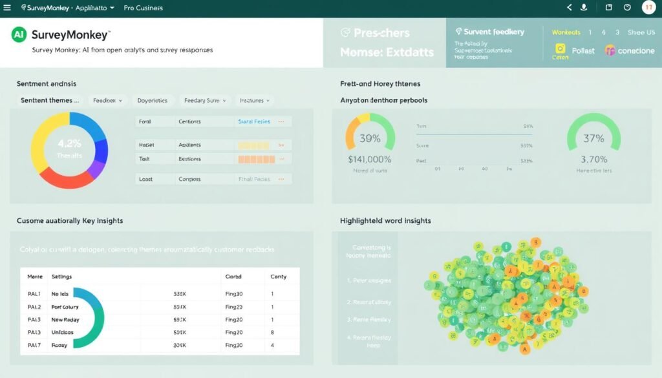The height and width of the screenshot is (378, 662).
Task: Click the AI logo next to SurveyMonkey heading
Action: [x=18, y=32]
